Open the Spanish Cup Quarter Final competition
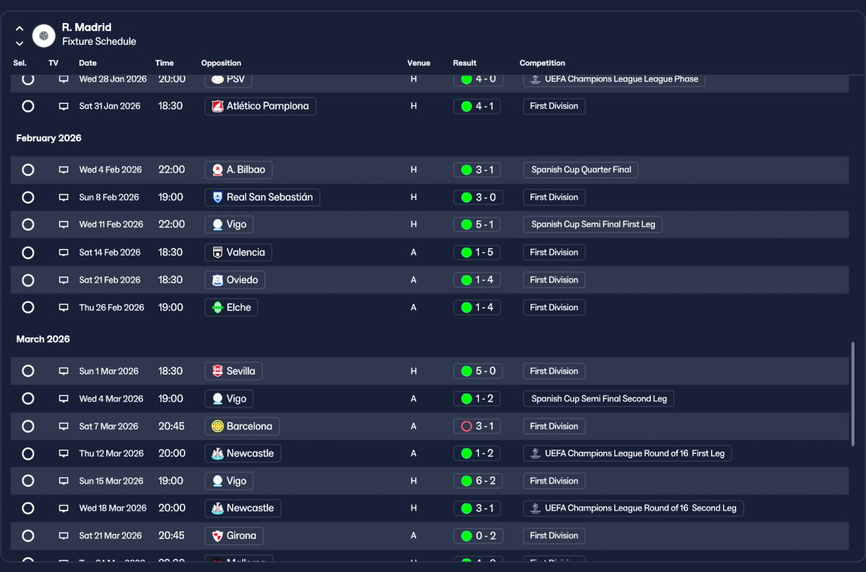The image size is (866, 572). click(580, 170)
